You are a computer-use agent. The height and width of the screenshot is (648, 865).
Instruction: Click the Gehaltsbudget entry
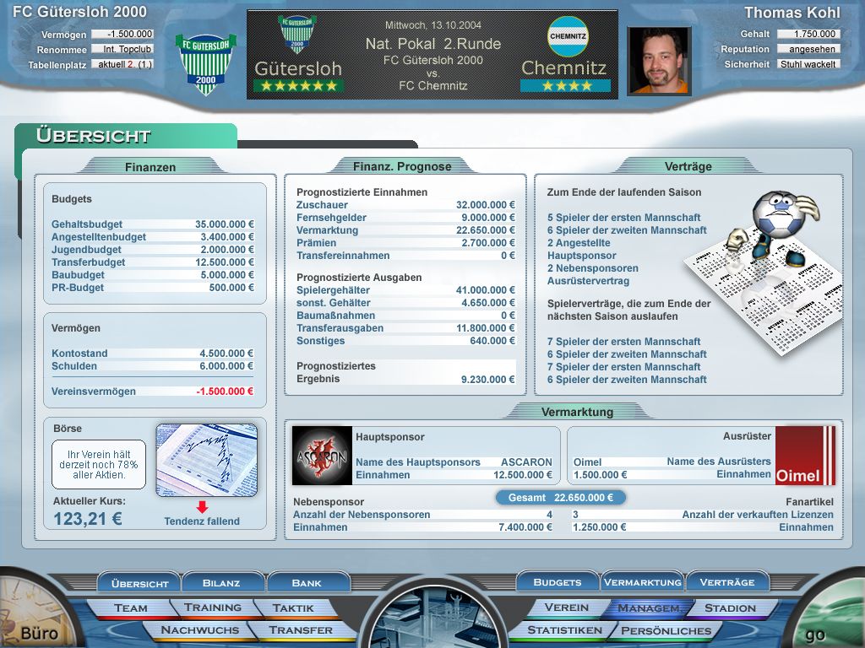[87, 224]
